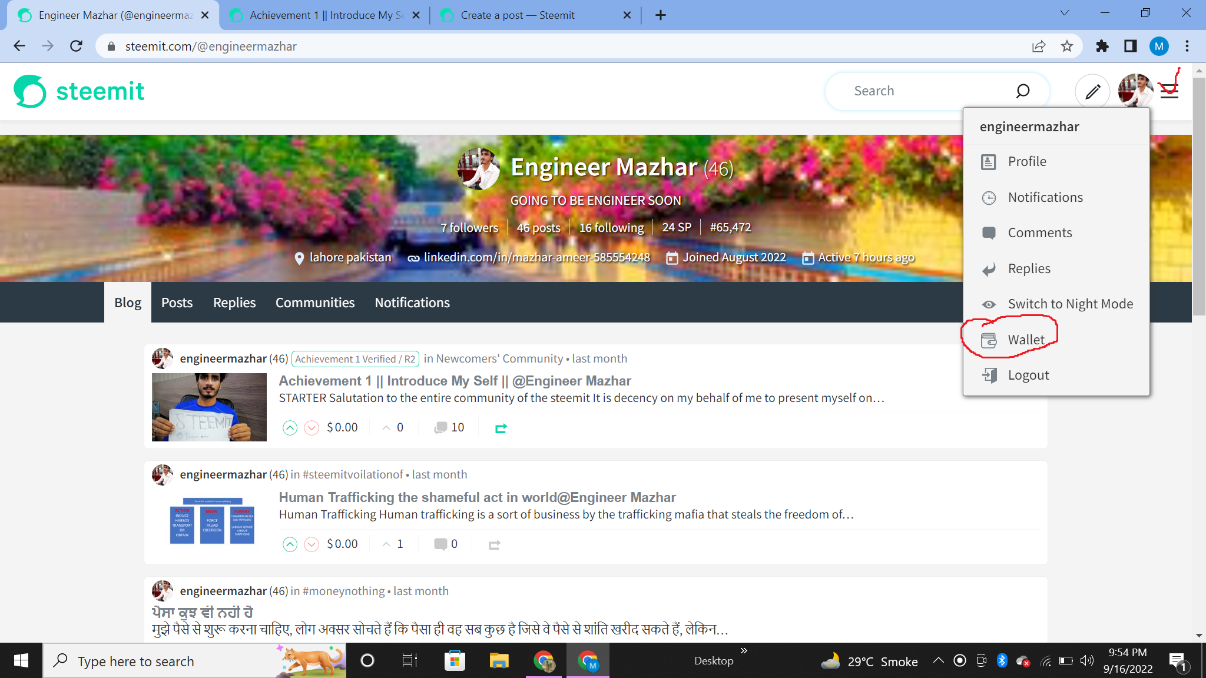Viewport: 1206px width, 678px height.
Task: Open Human Trafficking post title
Action: (477, 497)
